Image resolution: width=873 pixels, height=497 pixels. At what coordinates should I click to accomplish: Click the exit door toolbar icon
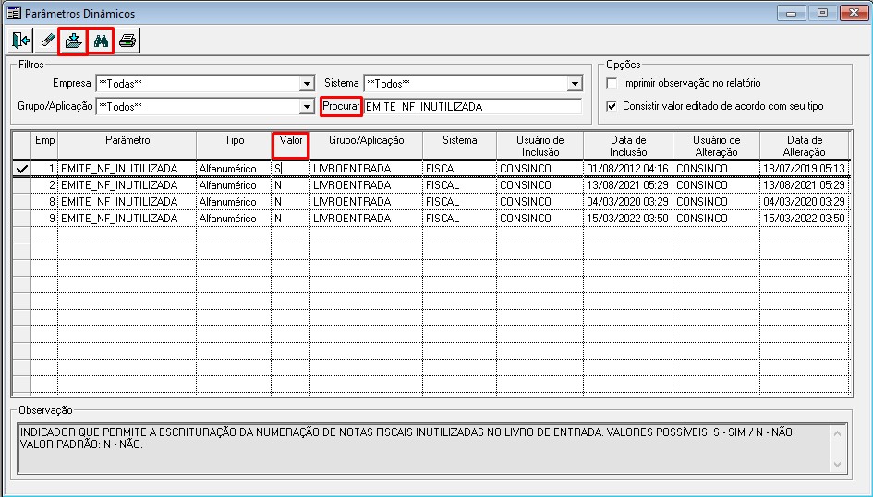20,41
